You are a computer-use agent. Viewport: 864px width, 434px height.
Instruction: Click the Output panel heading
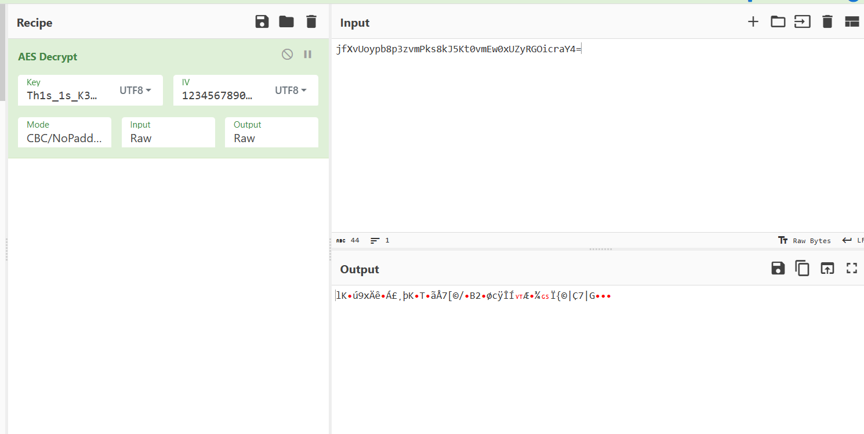tap(360, 269)
